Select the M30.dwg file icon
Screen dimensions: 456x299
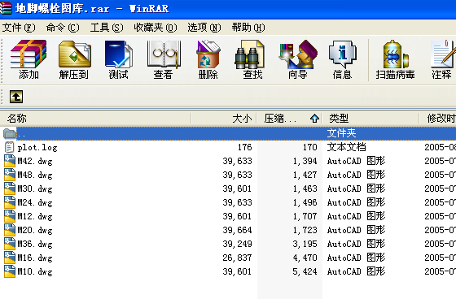(x=10, y=188)
